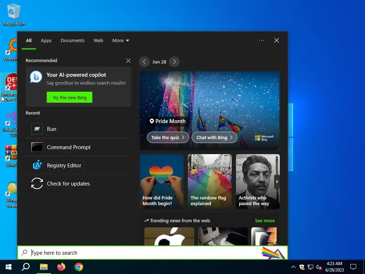Open How did Pride Month begin card
The image size is (365, 274).
[x=162, y=182]
